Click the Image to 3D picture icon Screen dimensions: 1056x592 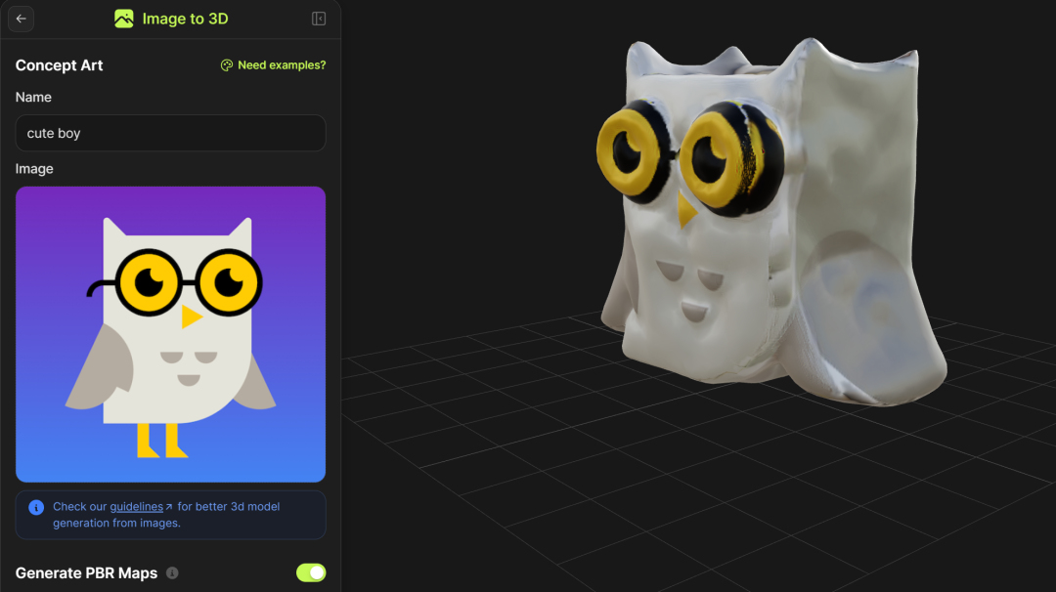click(124, 19)
